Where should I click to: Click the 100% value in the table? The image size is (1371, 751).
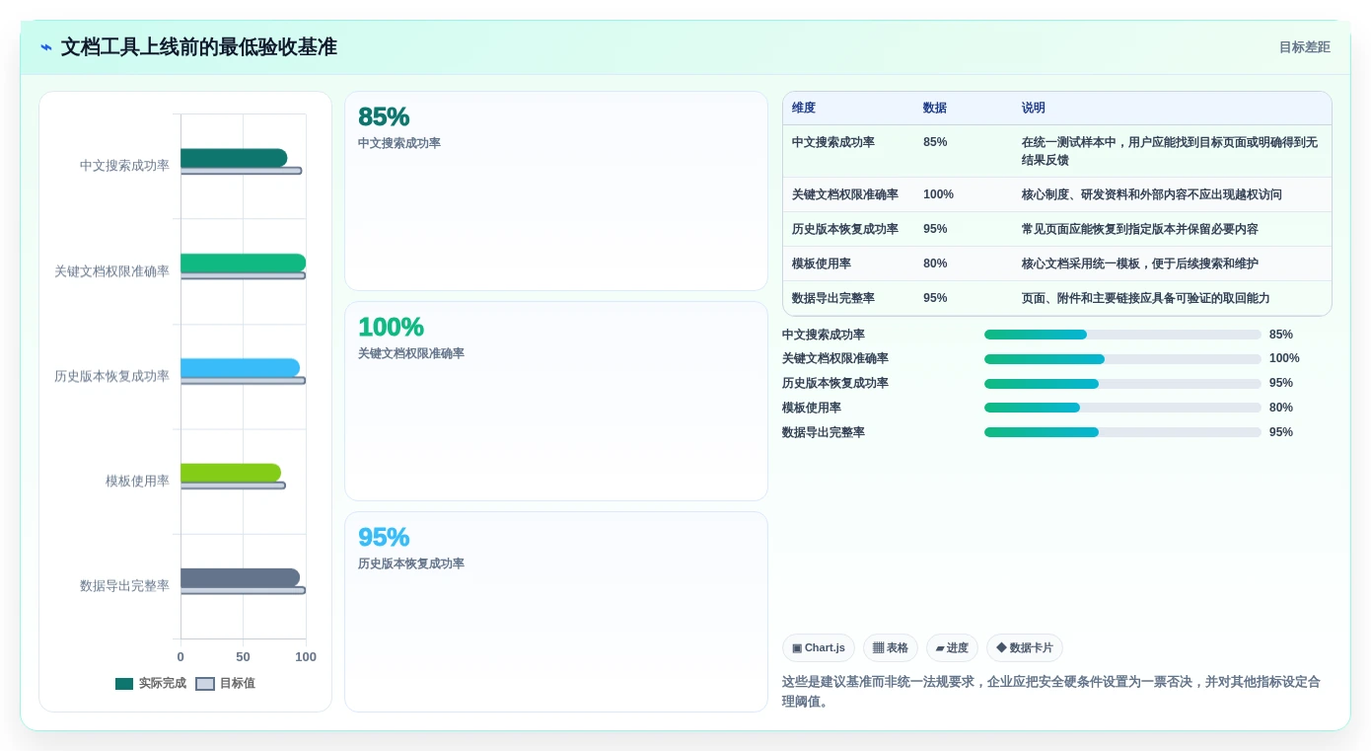[938, 194]
